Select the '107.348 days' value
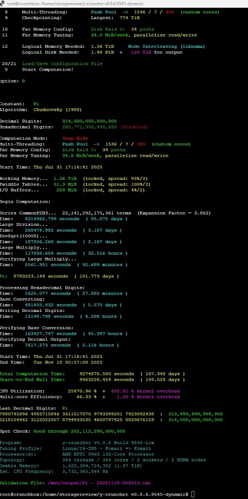This screenshot has height=499, width=248. pyautogui.click(x=163, y=374)
